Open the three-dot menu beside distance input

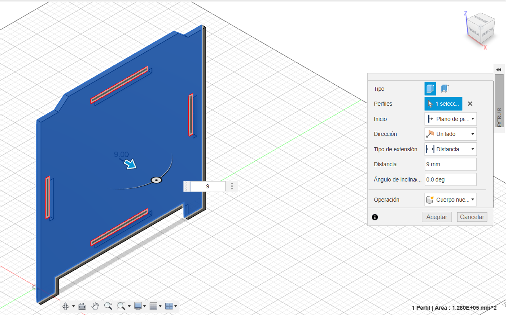(232, 186)
